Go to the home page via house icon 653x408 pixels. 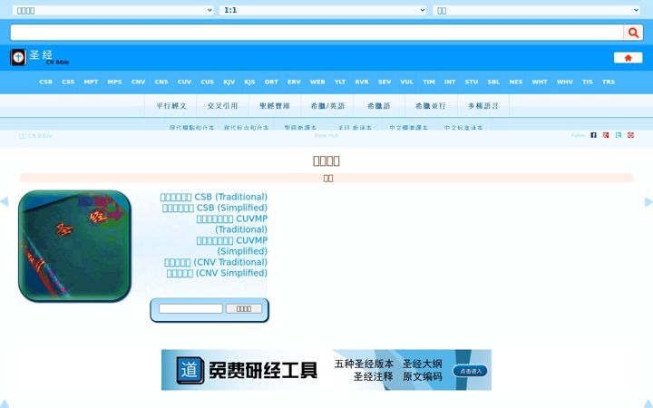[x=628, y=58]
